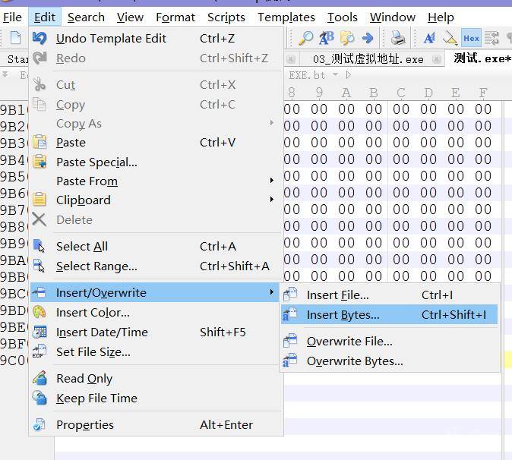512x460 pixels.
Task: Toggle Read Only in Edit menu
Action: point(84,379)
